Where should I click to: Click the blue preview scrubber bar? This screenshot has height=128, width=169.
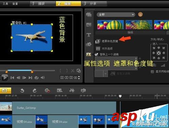point(20,70)
